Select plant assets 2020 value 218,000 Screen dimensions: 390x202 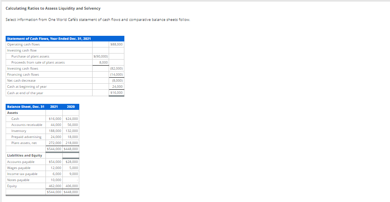pyautogui.click(x=72, y=143)
